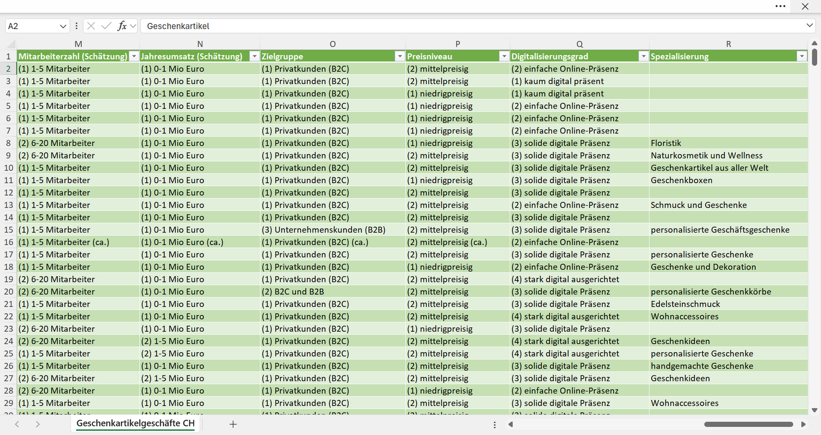
Task: Click into the formula bar text Geschenkartikel
Action: (178, 26)
